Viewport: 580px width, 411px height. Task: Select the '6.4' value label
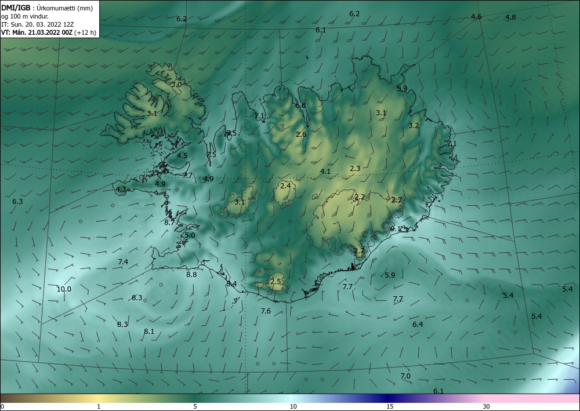pyautogui.click(x=418, y=325)
